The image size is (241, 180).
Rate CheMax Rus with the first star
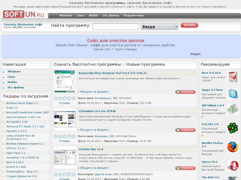pyautogui.click(x=56, y=174)
